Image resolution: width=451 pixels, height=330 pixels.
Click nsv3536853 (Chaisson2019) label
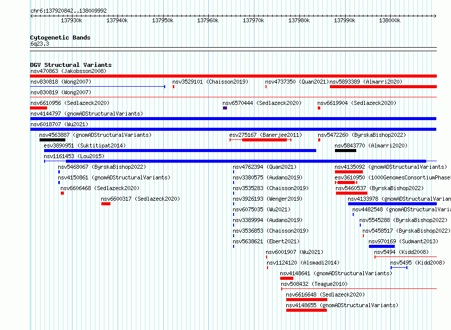pos(271,231)
